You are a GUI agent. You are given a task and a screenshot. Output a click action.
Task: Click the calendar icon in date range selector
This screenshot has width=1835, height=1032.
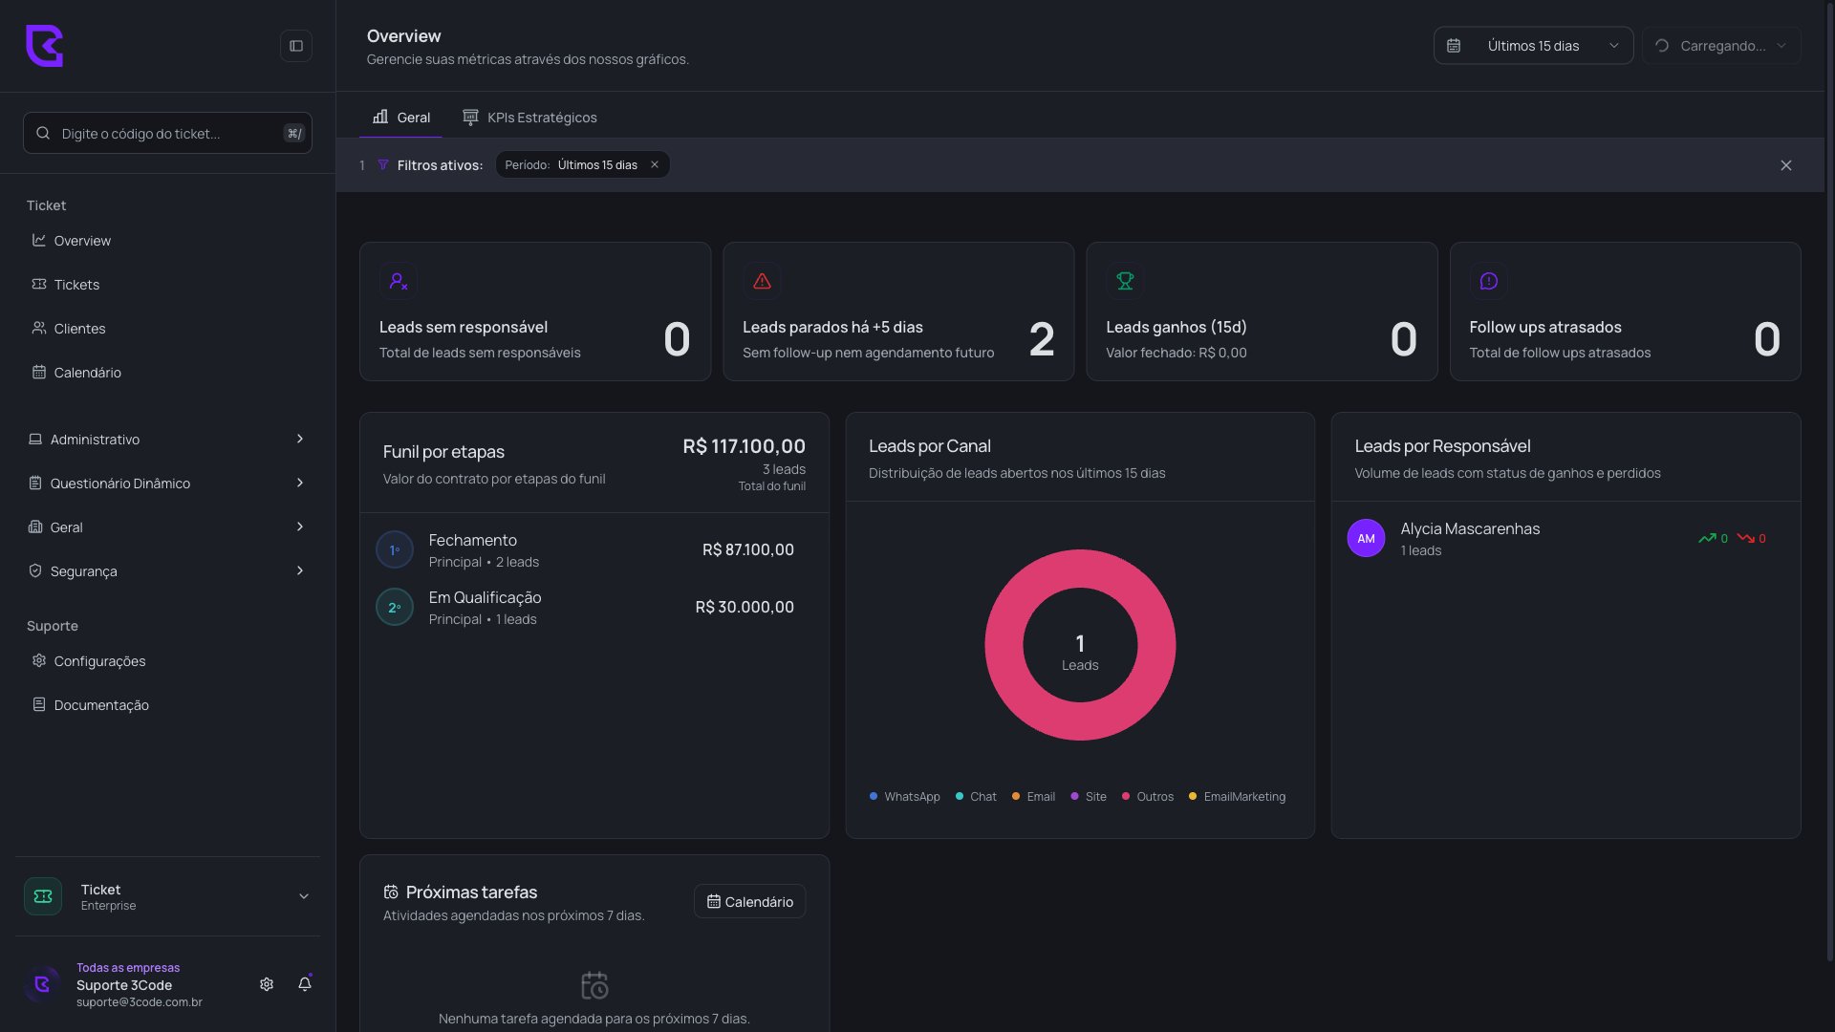[1454, 46]
